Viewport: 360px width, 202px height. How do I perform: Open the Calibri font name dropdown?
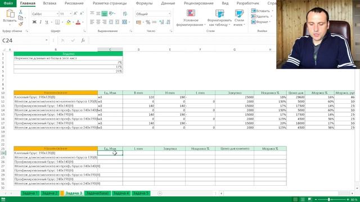[57, 14]
